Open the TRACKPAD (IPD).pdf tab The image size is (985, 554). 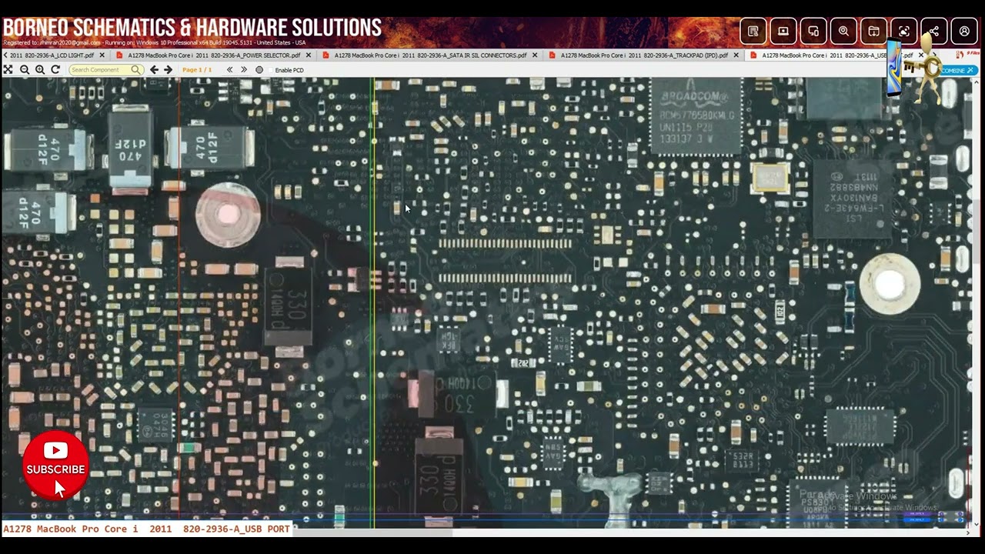pos(644,55)
